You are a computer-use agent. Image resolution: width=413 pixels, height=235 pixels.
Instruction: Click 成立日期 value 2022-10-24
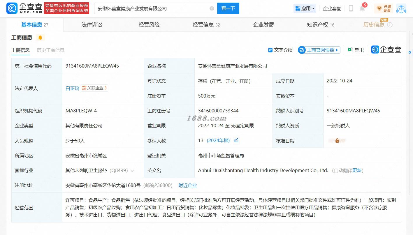tap(339, 81)
